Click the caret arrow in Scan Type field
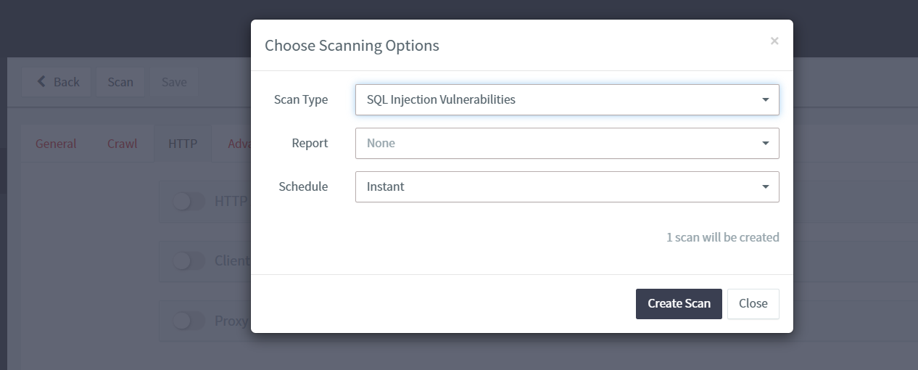The height and width of the screenshot is (370, 918). (x=765, y=100)
